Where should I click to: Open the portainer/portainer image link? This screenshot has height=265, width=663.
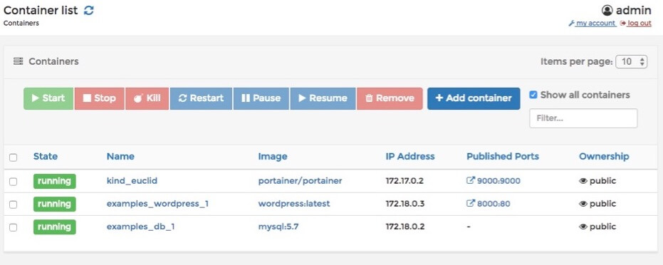(301, 181)
